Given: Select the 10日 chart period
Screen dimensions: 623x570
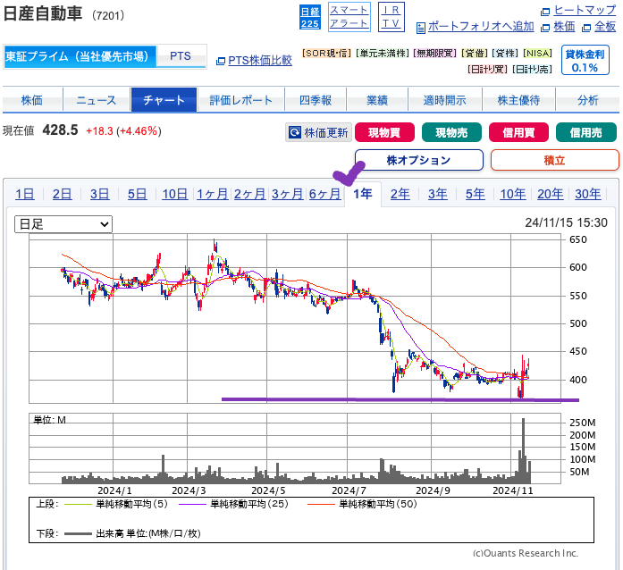Looking at the screenshot, I should pyautogui.click(x=175, y=194).
